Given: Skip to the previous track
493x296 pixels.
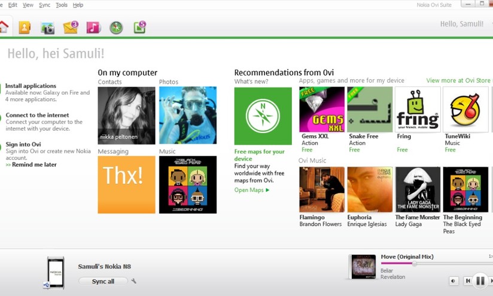Looking at the screenshot, I should point(468,280).
